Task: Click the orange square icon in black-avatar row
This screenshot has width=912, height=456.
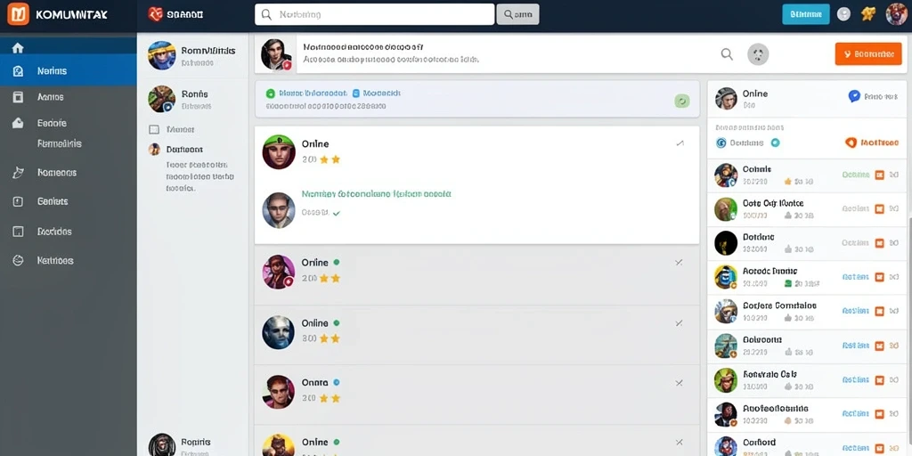Action: 879,242
